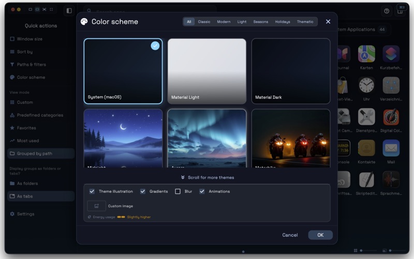
Task: Open the Dienstprogramme app icon
Action: tap(366, 117)
